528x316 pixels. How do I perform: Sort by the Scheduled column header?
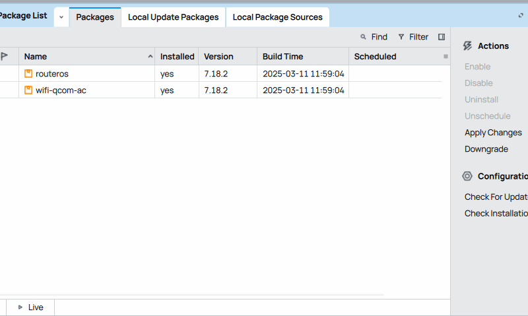click(375, 57)
